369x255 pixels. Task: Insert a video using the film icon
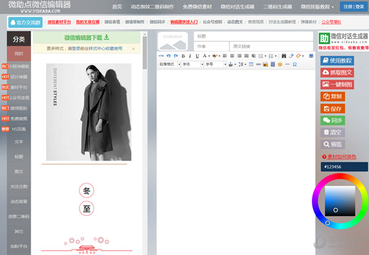[272, 64]
